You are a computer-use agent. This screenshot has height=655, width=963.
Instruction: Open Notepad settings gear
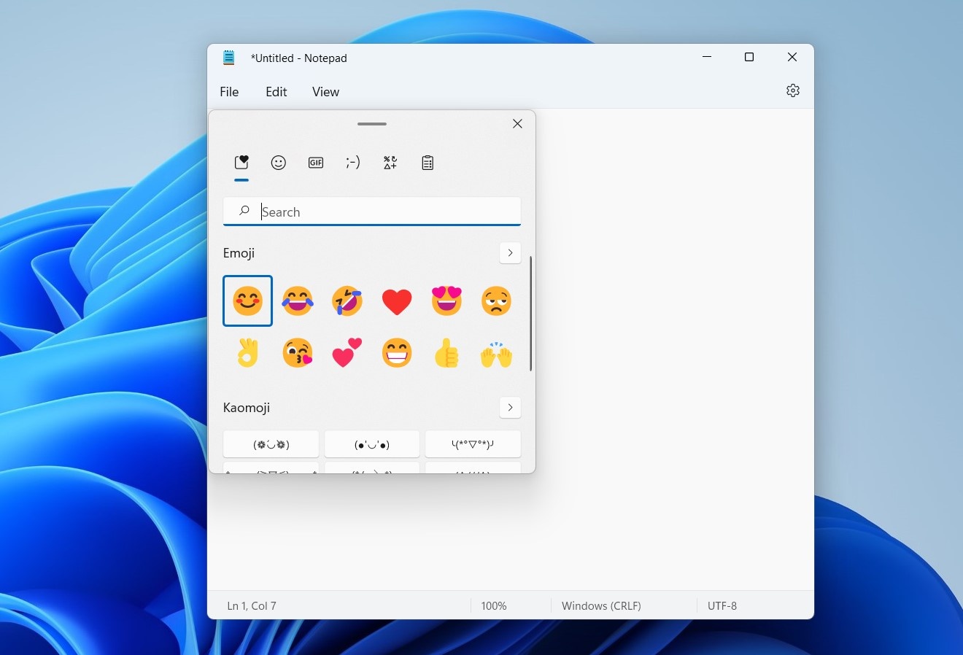[x=793, y=90]
